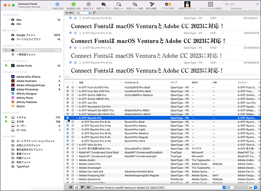Expand A-OTF Gothic BBB Pro family

pyautogui.click(x=77, y=95)
